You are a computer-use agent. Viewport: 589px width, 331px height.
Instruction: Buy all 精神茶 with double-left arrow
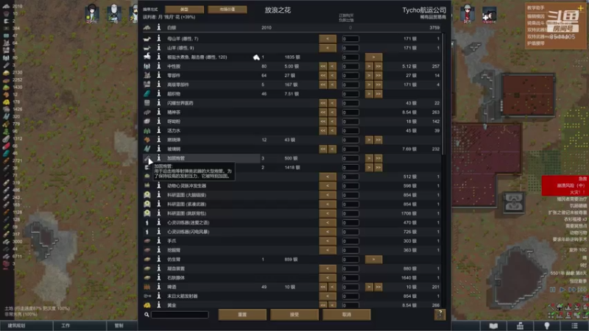(x=323, y=112)
